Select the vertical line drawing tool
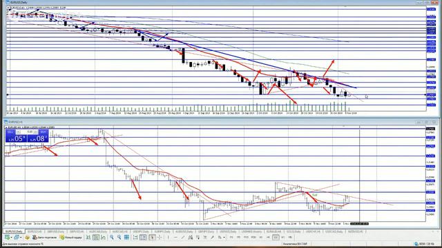 click(168, 237)
